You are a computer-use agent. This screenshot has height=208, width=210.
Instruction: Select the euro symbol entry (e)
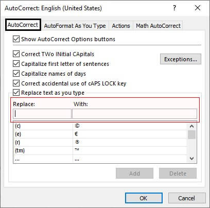tap(100, 134)
